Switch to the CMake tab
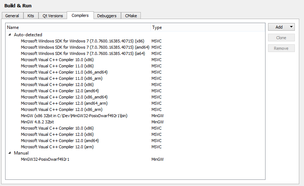The height and width of the screenshot is (186, 304). 131,16
